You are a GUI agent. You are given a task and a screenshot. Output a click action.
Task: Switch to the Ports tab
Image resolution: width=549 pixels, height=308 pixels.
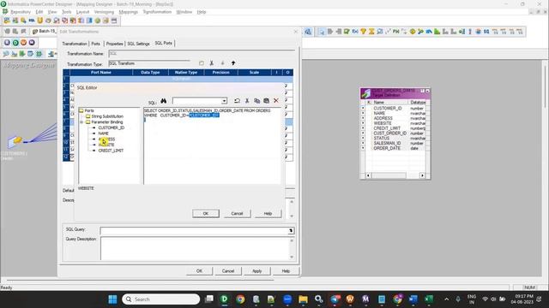pyautogui.click(x=95, y=44)
